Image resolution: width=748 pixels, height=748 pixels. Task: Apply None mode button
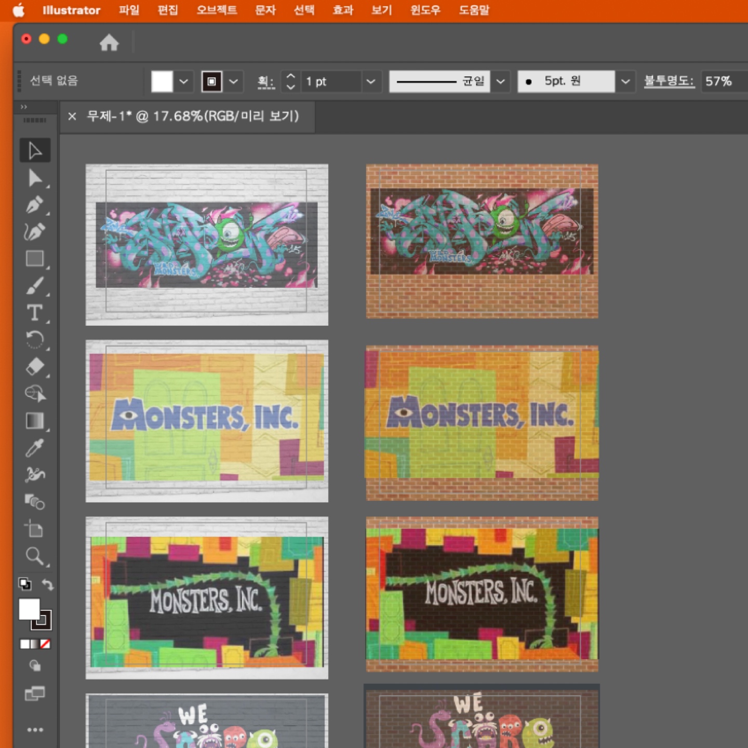point(45,644)
